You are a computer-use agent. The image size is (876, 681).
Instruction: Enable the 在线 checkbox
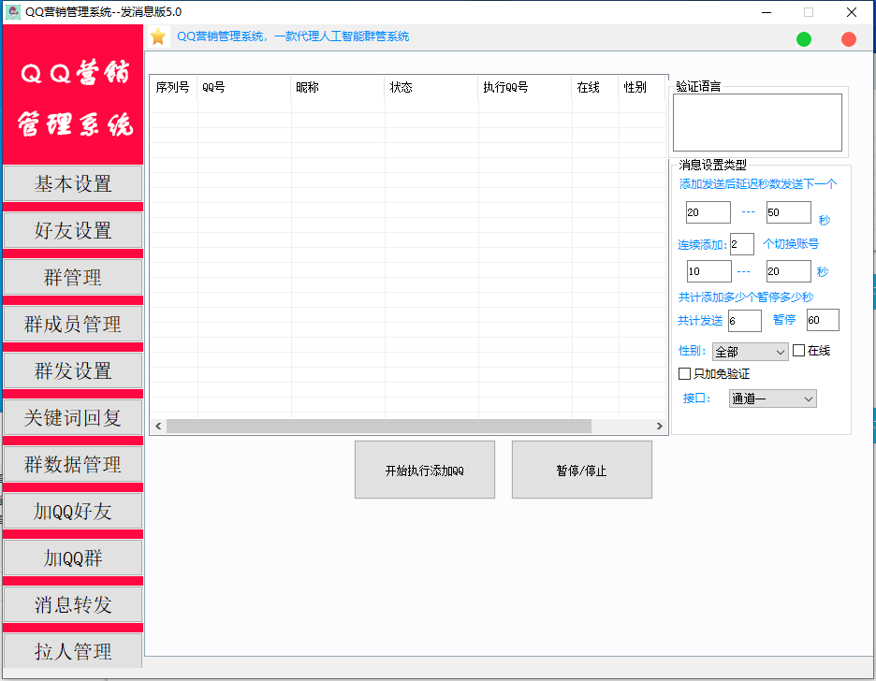(798, 351)
